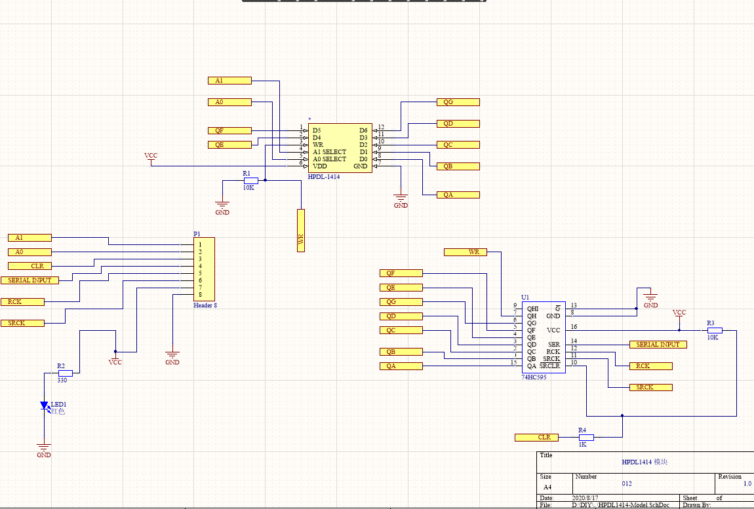Viewport: 754px width, 509px height.
Task: Click the document number '012' in title block
Action: click(x=627, y=483)
